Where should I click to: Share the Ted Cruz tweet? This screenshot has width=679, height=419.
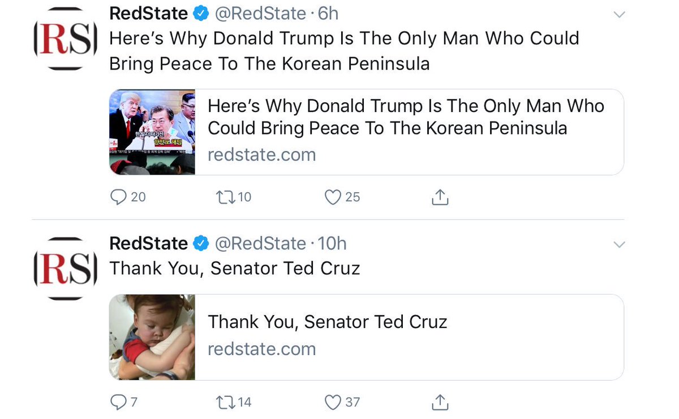(x=440, y=402)
